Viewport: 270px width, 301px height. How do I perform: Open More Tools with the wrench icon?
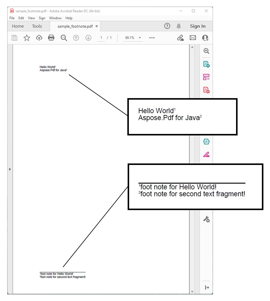pos(206,219)
